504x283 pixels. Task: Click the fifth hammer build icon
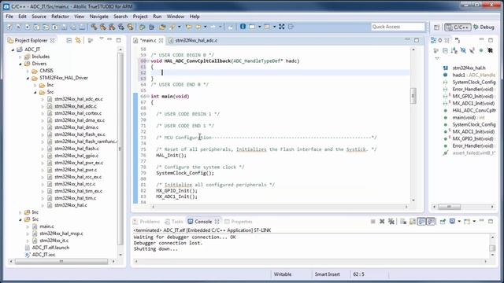130,27
